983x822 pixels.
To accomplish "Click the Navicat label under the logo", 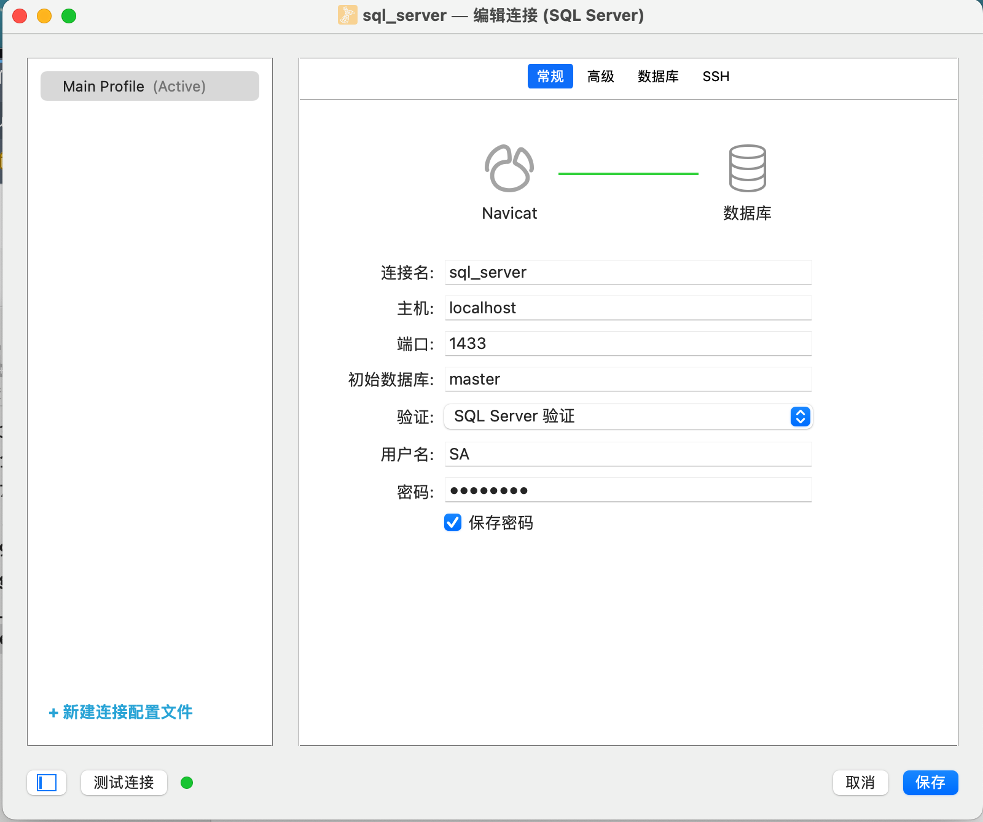I will point(509,213).
